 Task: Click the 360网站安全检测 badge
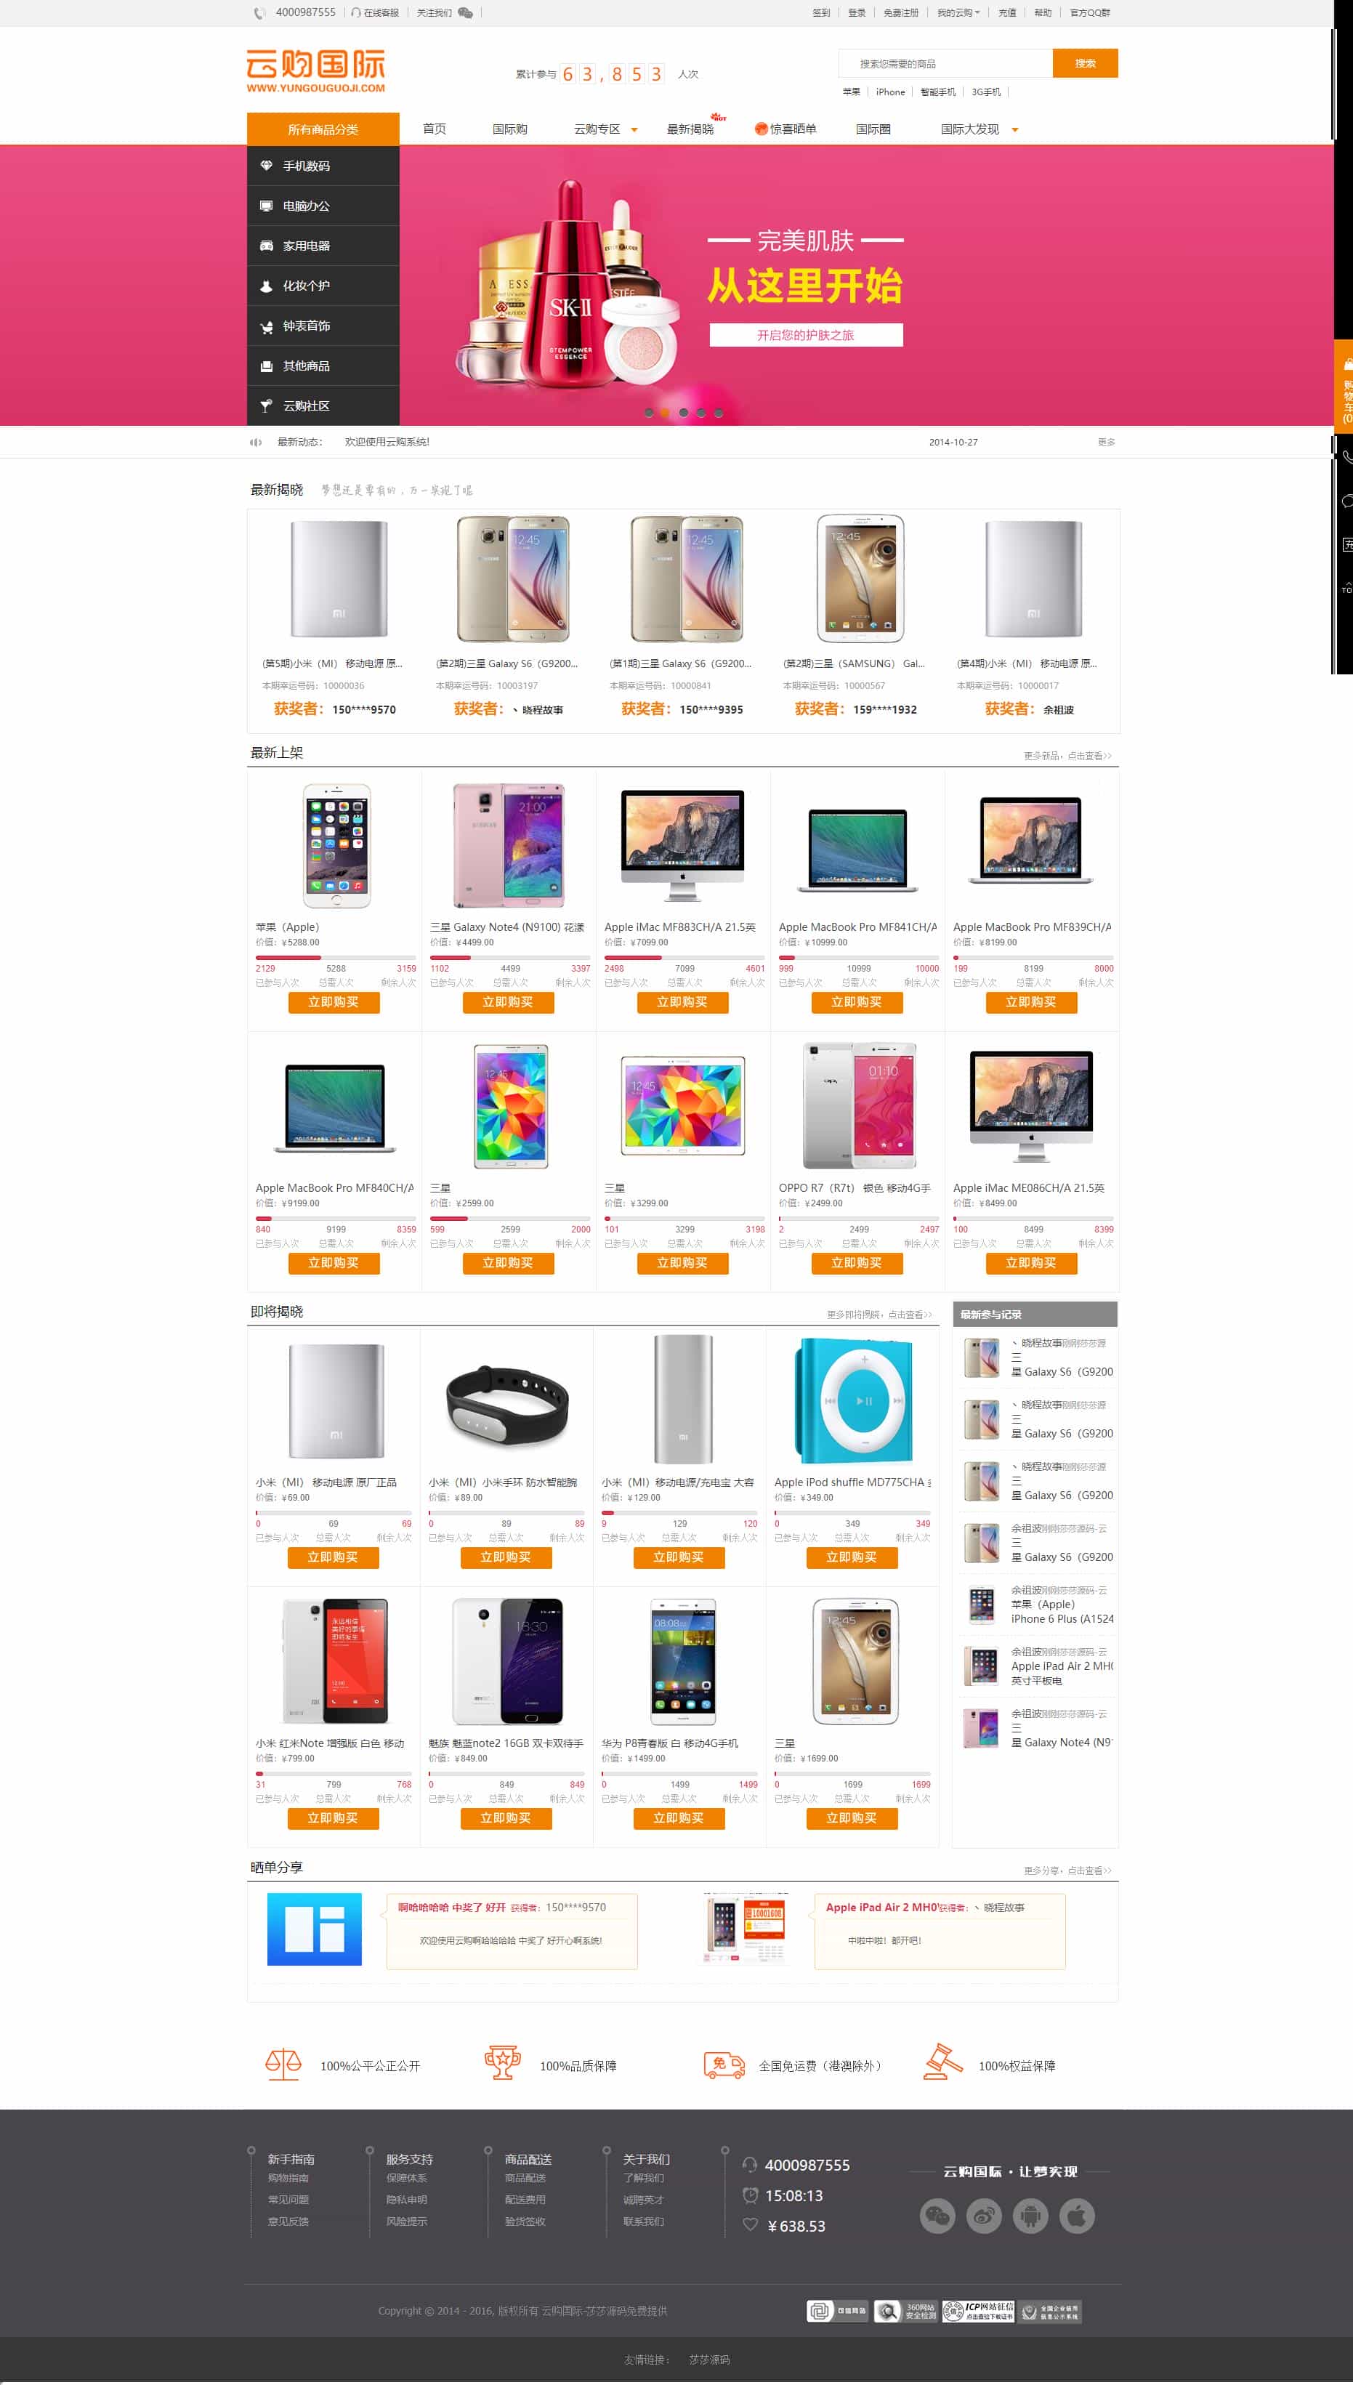pyautogui.click(x=906, y=2311)
